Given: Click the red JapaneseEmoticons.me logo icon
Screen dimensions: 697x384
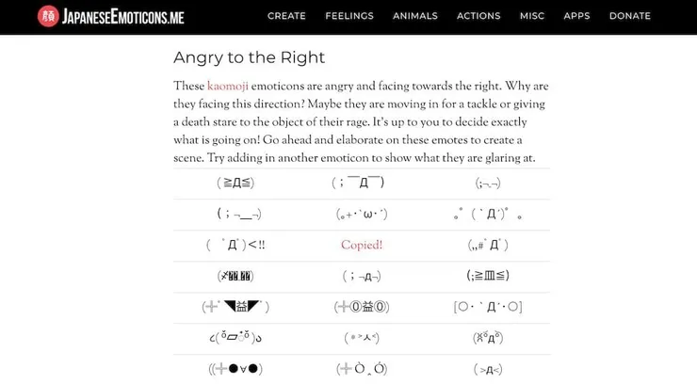Looking at the screenshot, I should tap(47, 16).
